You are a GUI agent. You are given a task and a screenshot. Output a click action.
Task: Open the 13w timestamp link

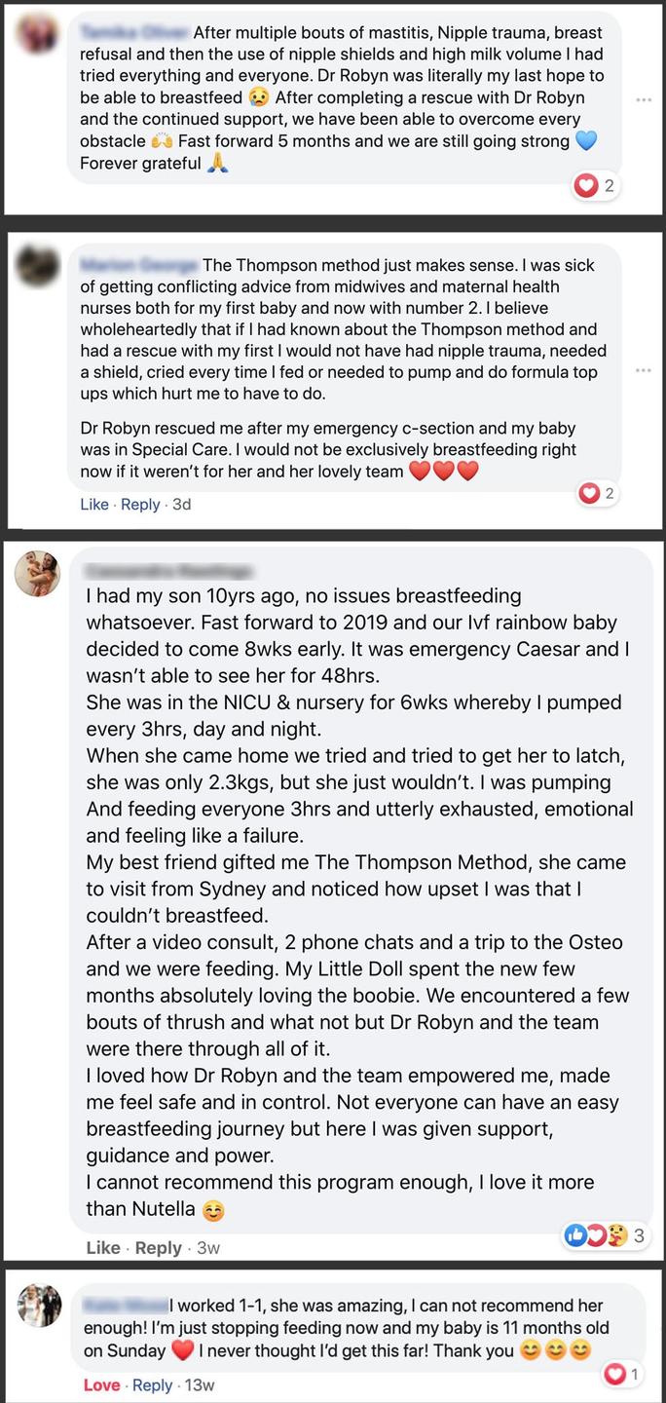pyautogui.click(x=199, y=1385)
